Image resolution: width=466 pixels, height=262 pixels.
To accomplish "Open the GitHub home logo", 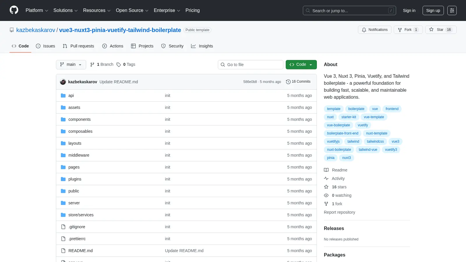I will click(x=14, y=10).
